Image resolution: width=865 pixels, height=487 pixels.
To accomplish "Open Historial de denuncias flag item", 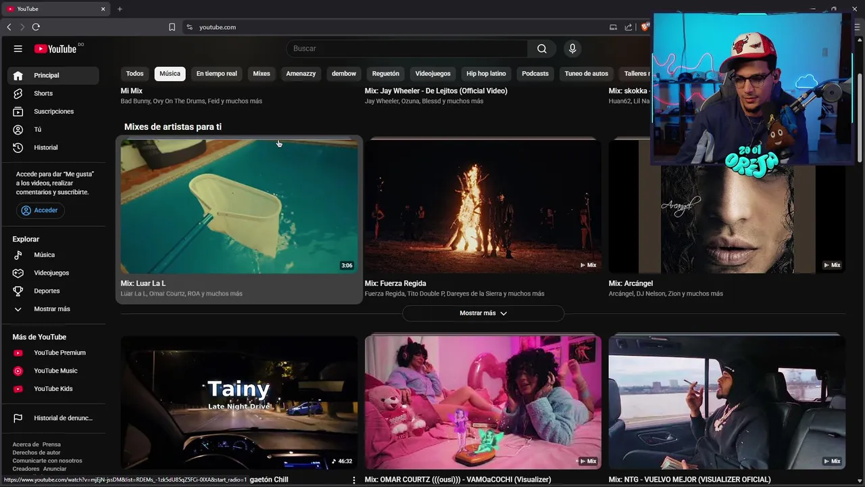I will [53, 418].
